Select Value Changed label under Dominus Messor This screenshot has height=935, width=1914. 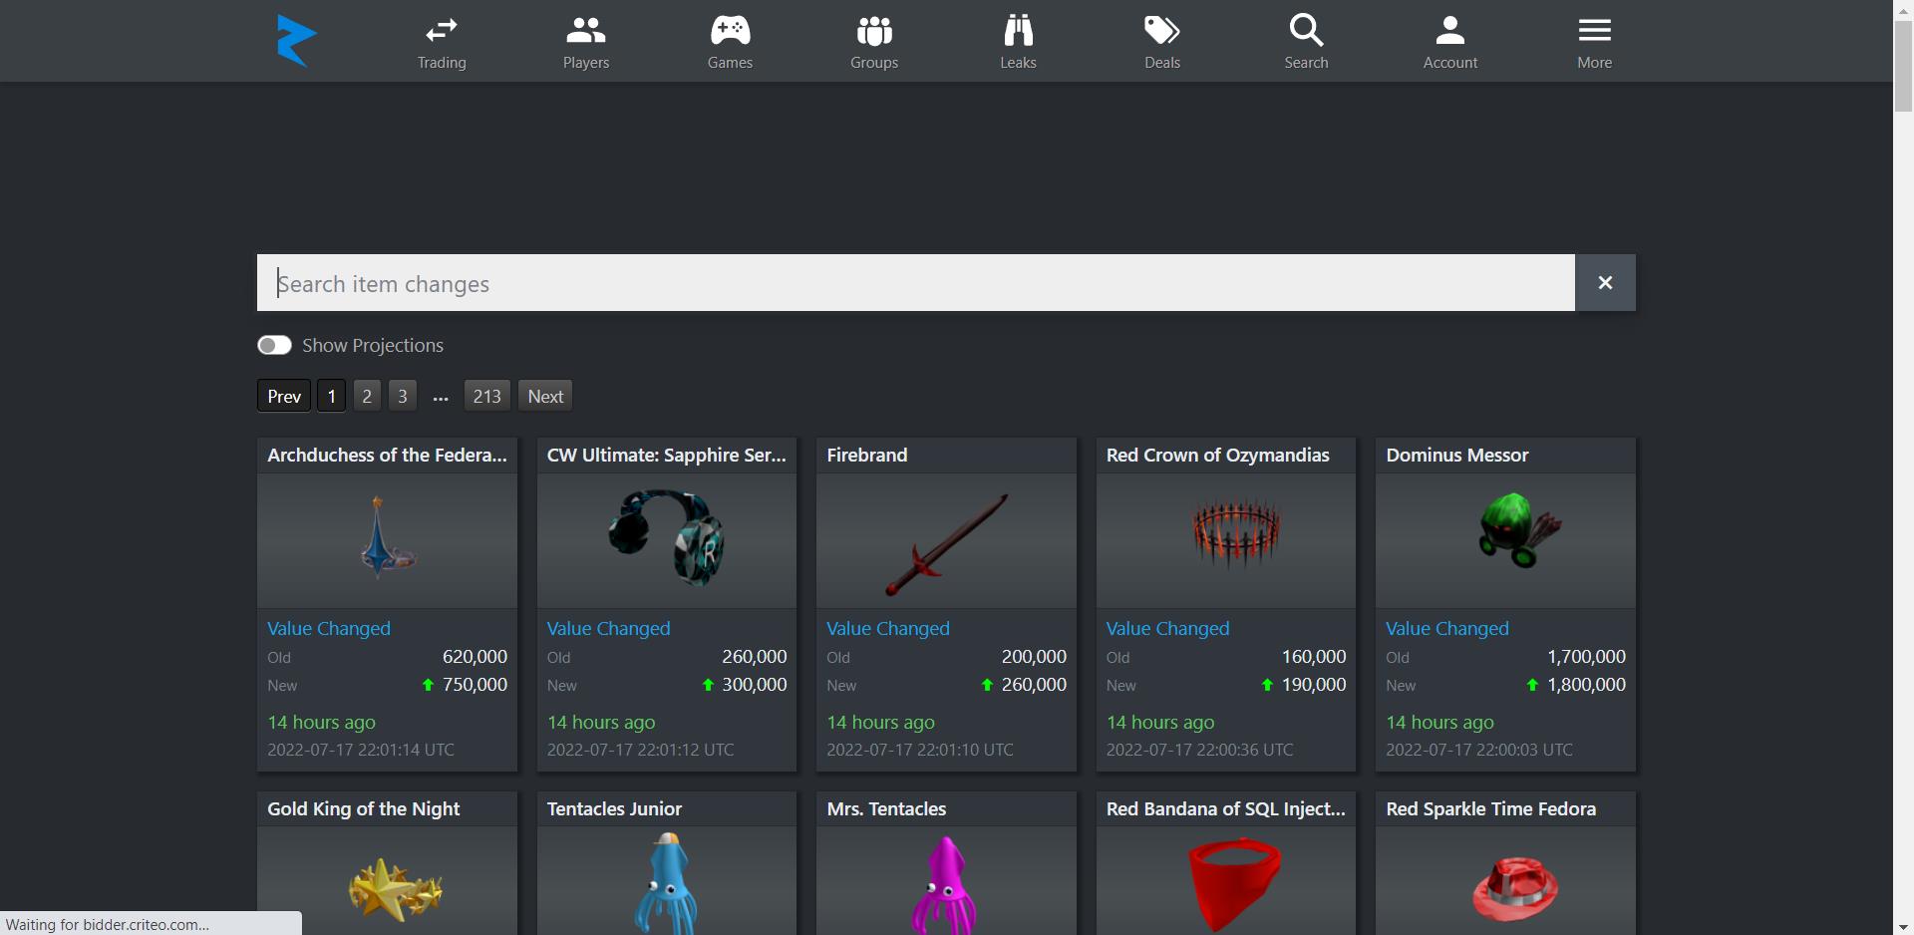[1447, 628]
